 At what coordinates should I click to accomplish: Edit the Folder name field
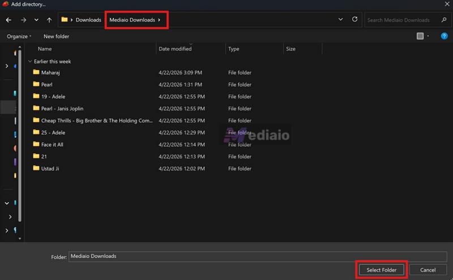(258, 256)
